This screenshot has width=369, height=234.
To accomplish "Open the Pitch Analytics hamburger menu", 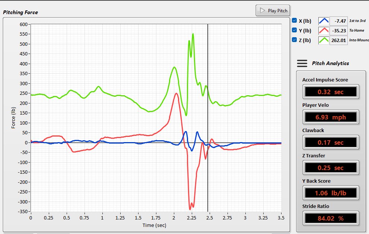I will pyautogui.click(x=302, y=63).
